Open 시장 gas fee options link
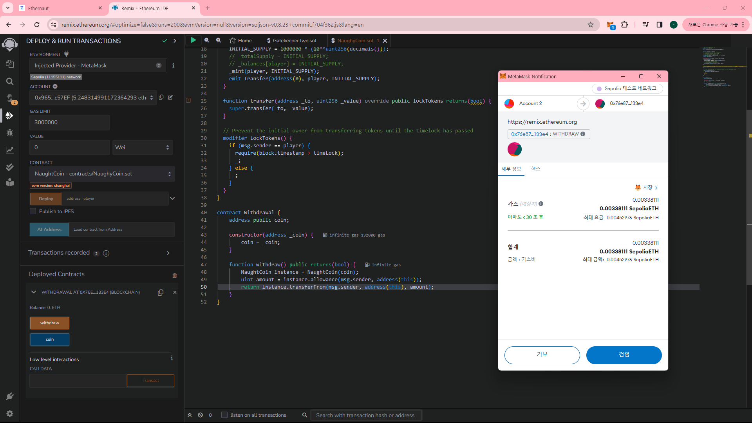Viewport: 752px width, 423px height. click(x=647, y=188)
